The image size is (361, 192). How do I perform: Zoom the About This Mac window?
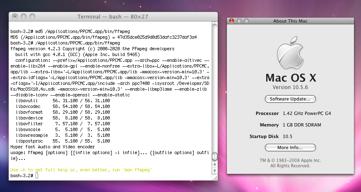click(x=246, y=21)
